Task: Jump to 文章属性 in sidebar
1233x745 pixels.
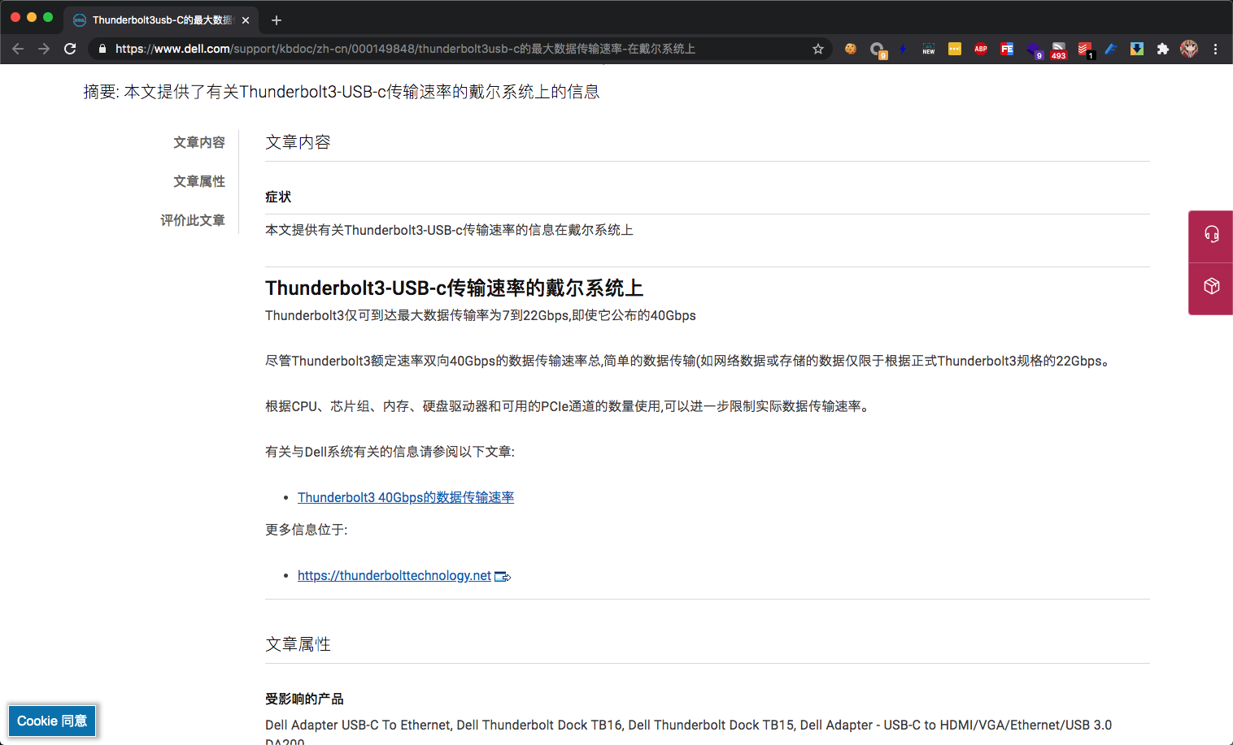Action: [x=199, y=181]
